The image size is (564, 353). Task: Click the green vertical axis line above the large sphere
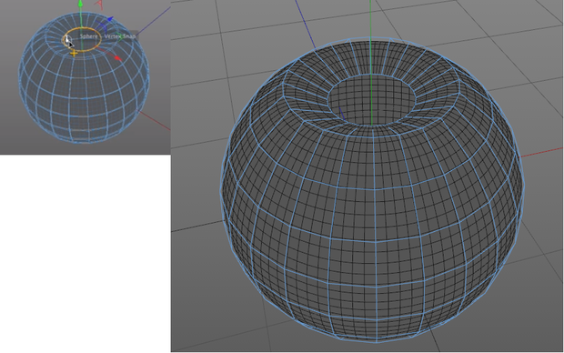(370, 18)
